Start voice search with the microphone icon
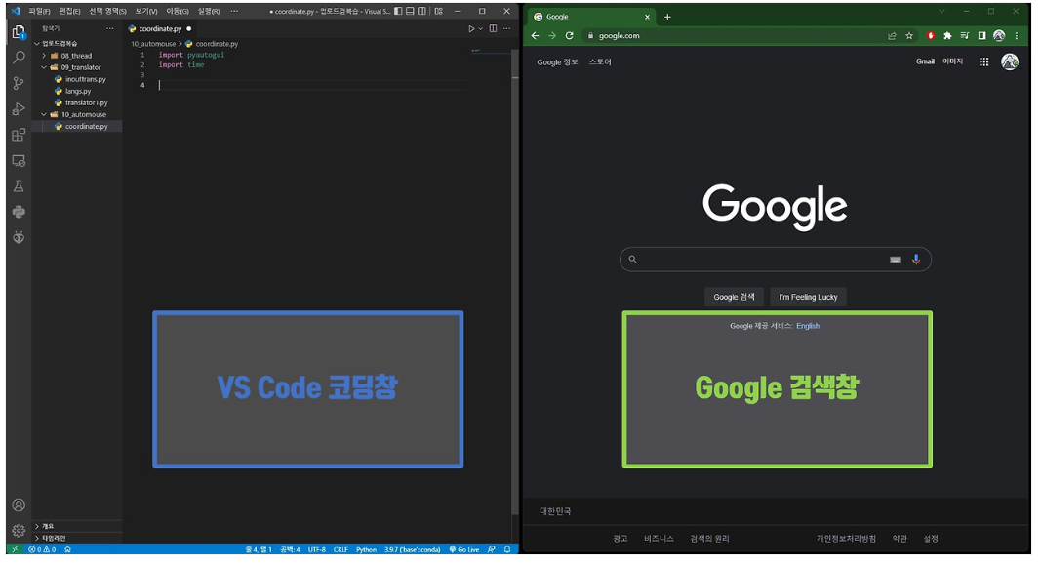Screen dimensions: 1041x566 916,260
